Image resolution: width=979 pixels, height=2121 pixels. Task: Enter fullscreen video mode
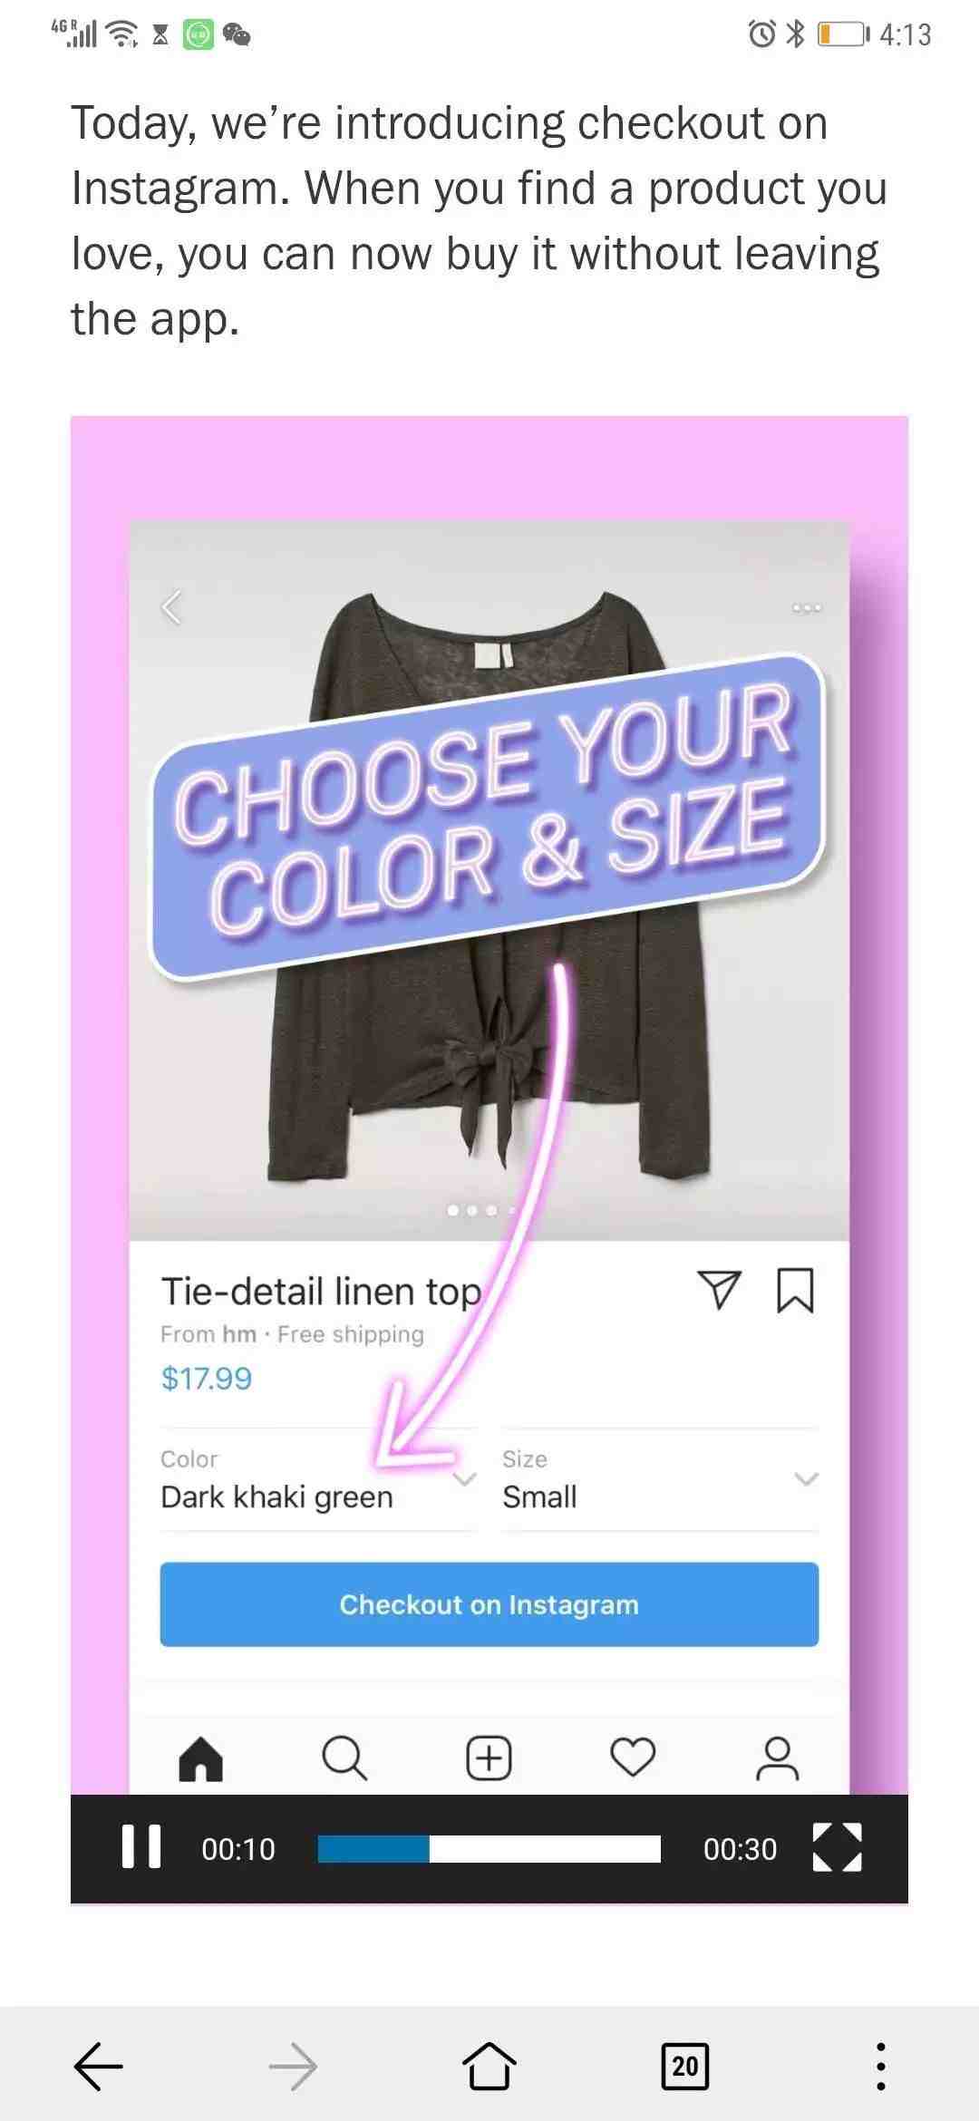click(838, 1847)
